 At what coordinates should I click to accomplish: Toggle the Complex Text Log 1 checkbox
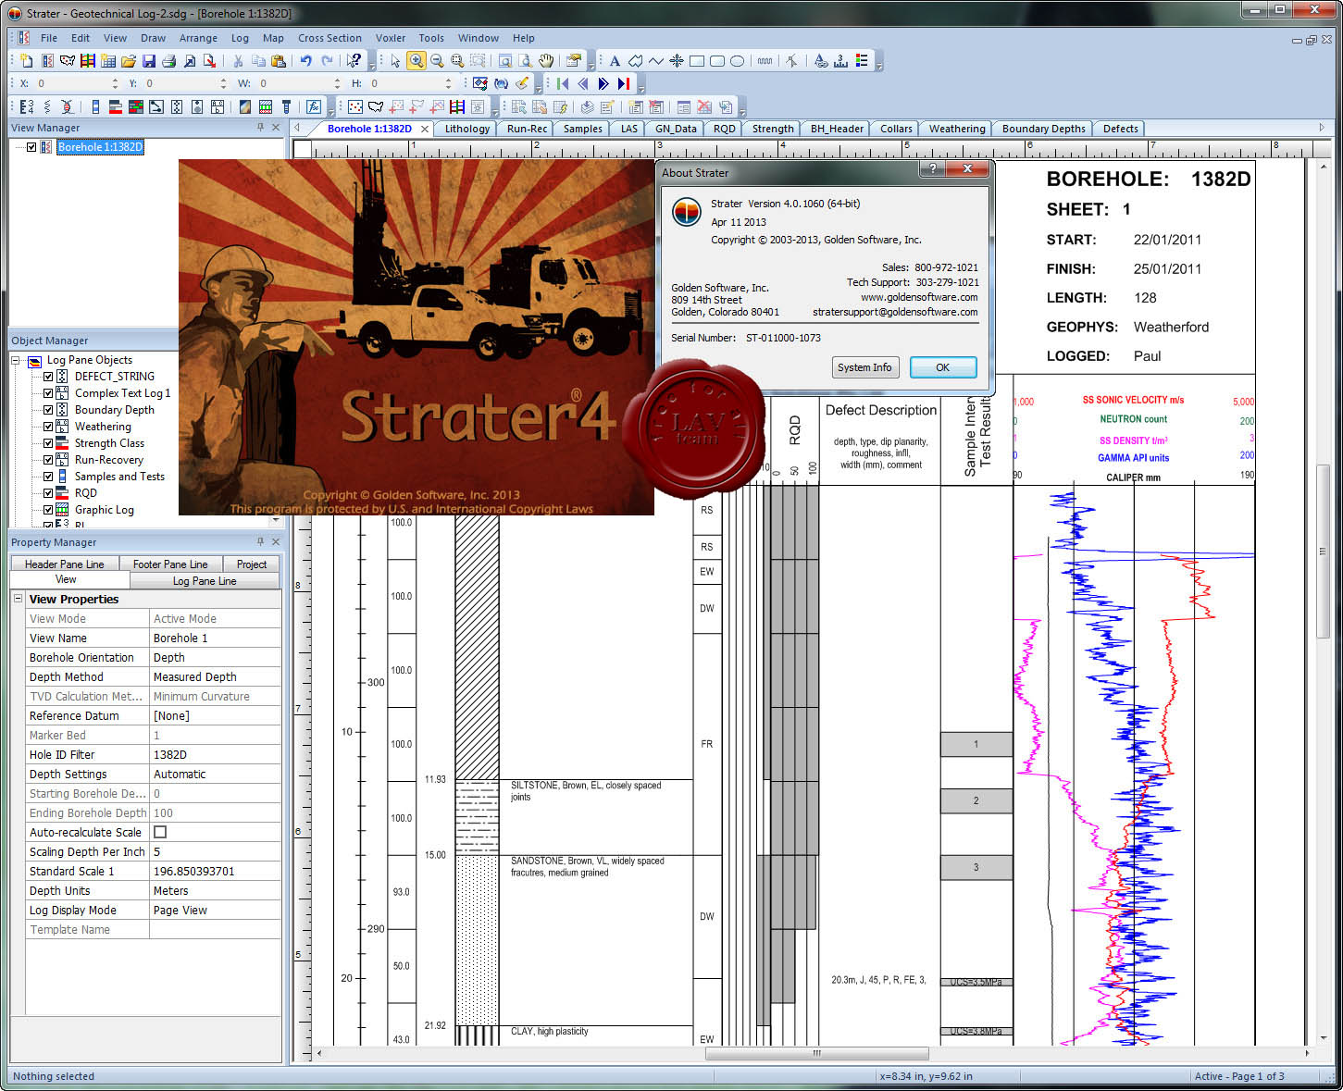coord(48,393)
